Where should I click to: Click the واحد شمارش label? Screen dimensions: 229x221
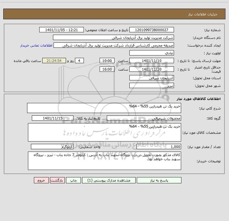pyautogui.click(x=90, y=147)
